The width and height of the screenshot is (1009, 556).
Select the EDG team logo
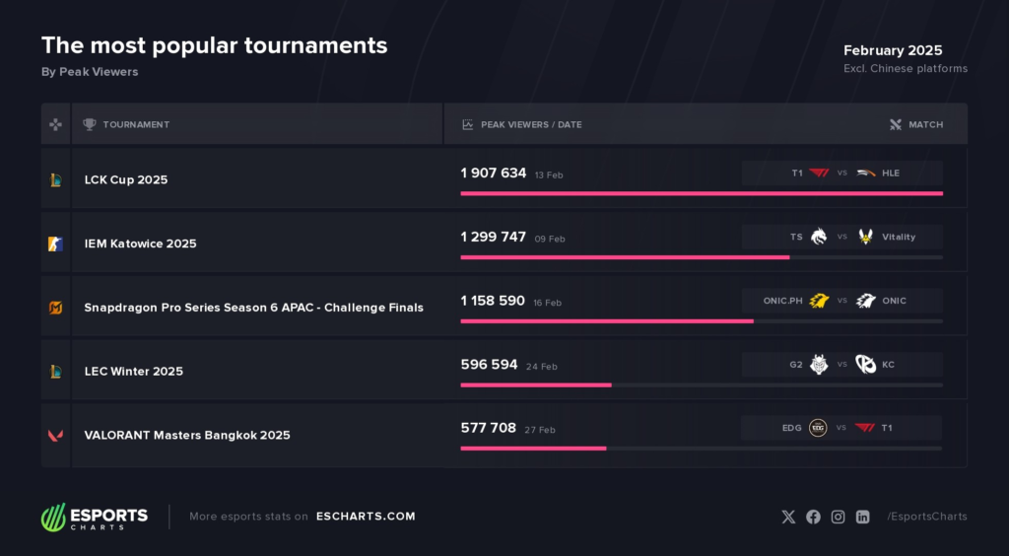818,428
